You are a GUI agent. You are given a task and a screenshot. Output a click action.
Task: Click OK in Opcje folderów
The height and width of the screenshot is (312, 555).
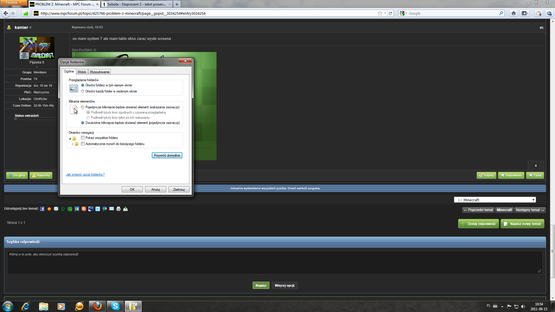pos(132,190)
